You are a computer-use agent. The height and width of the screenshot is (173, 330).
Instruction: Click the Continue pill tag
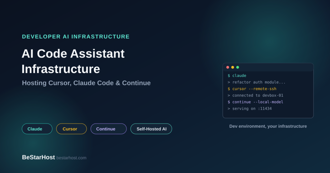(109, 129)
